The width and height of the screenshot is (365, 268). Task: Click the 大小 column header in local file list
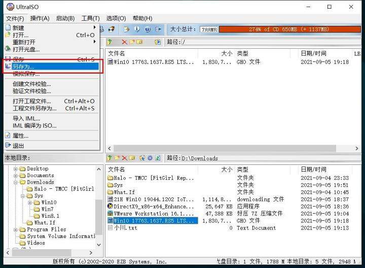coord(227,170)
